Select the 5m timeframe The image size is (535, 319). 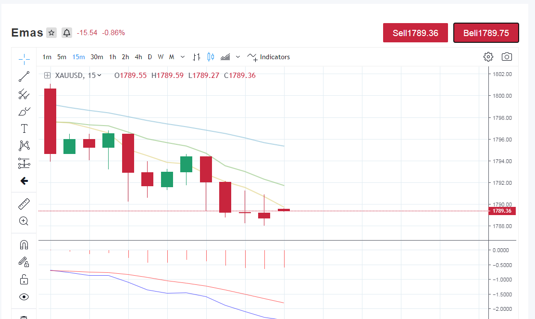point(62,57)
